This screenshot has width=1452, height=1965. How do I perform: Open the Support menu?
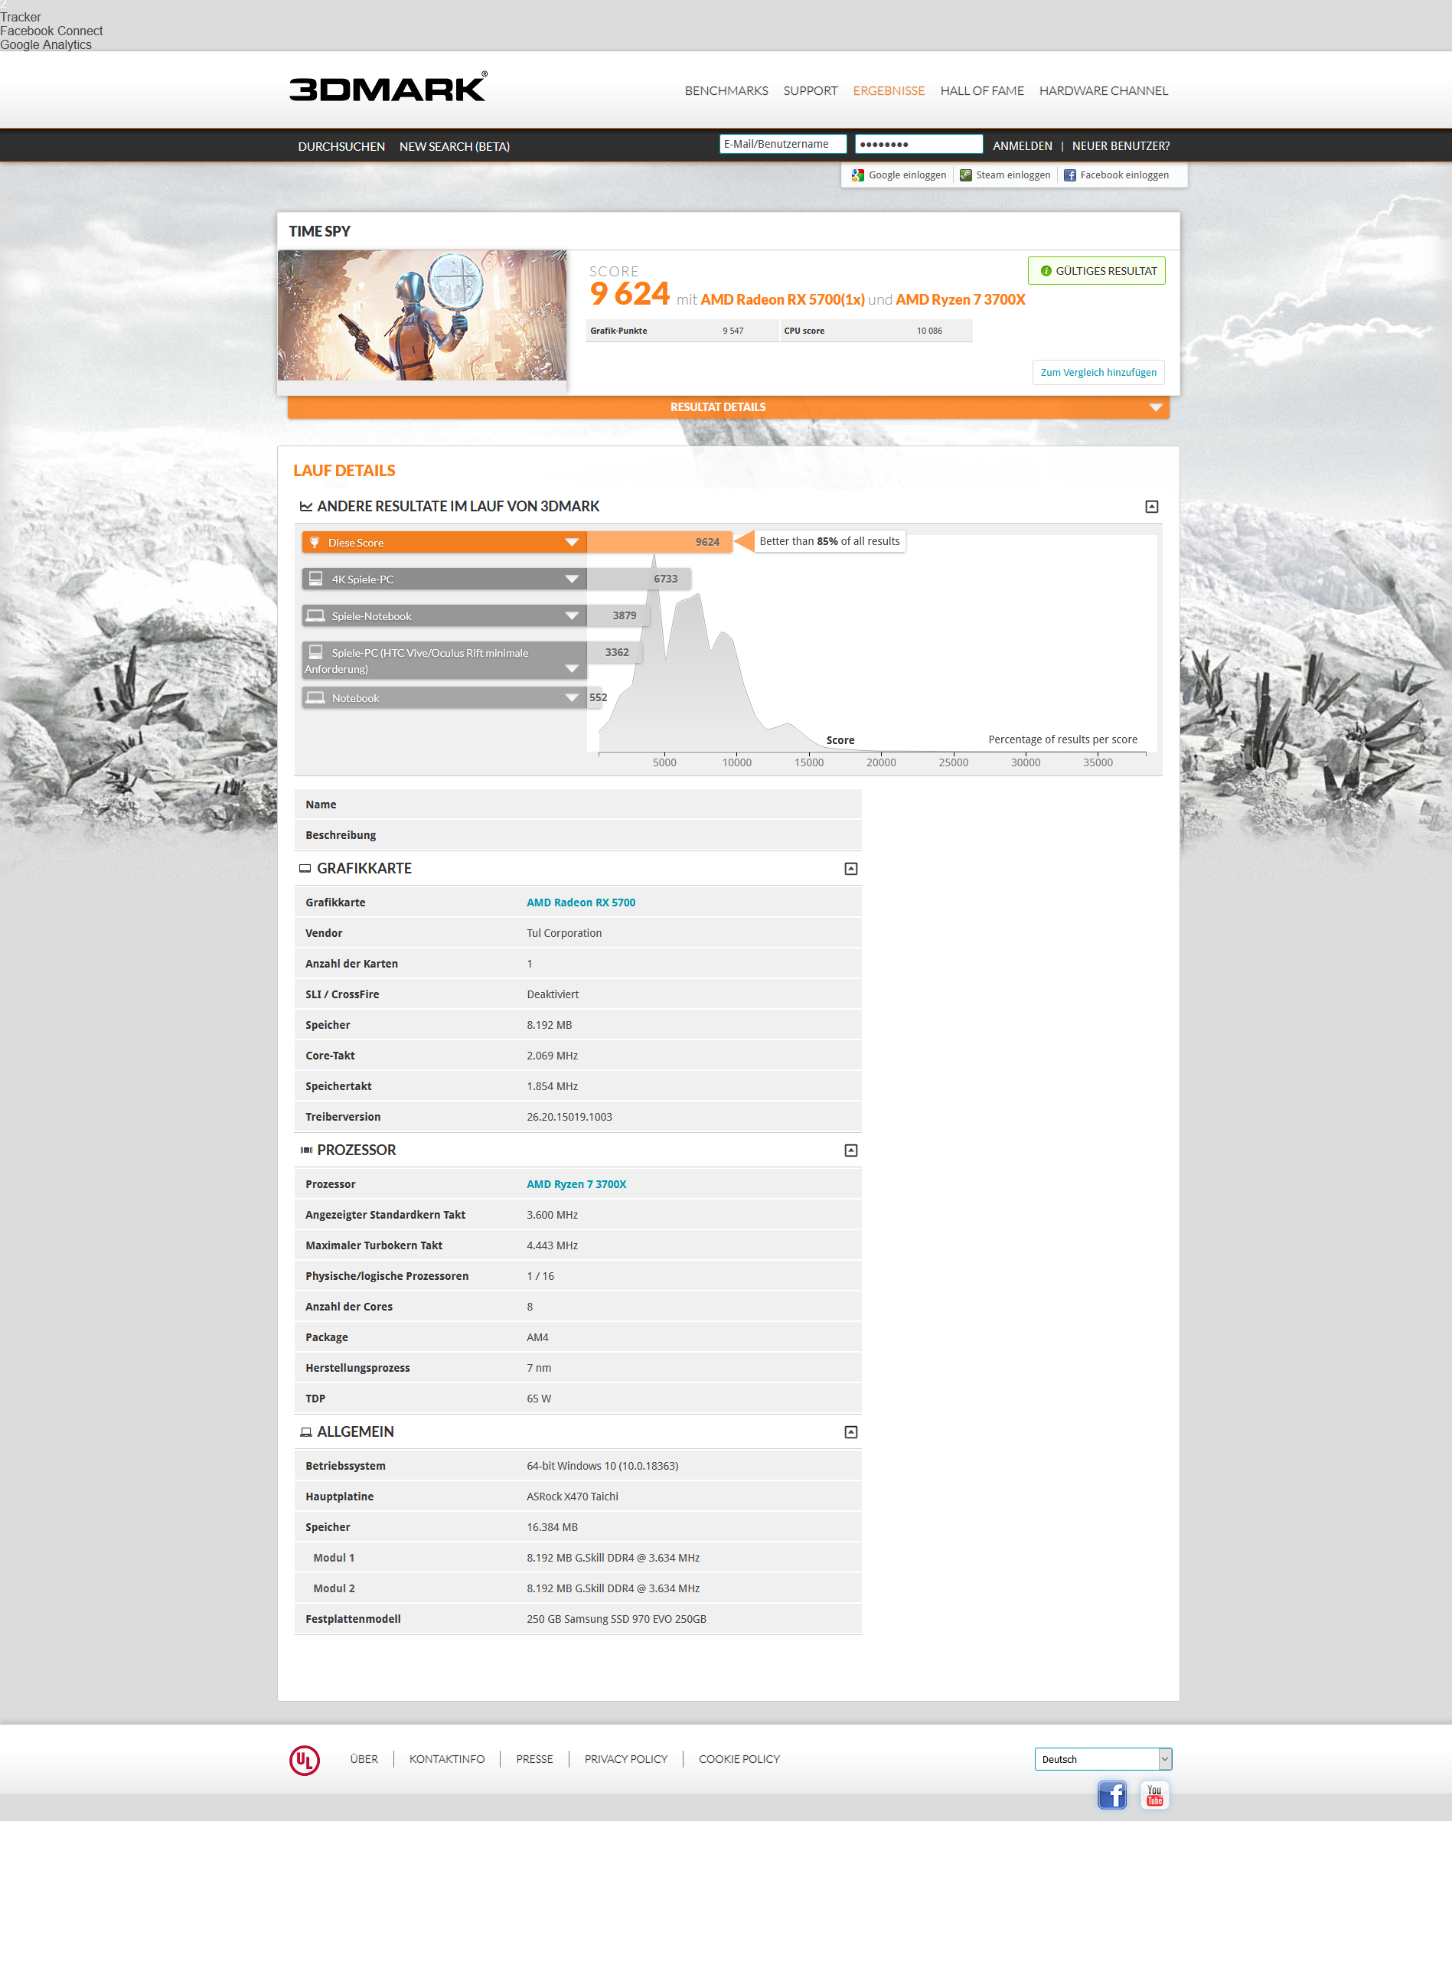(x=811, y=90)
